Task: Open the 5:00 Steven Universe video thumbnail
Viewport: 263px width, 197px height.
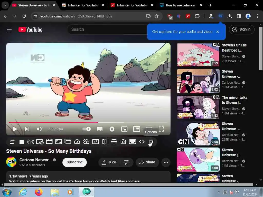Action: 198,160
